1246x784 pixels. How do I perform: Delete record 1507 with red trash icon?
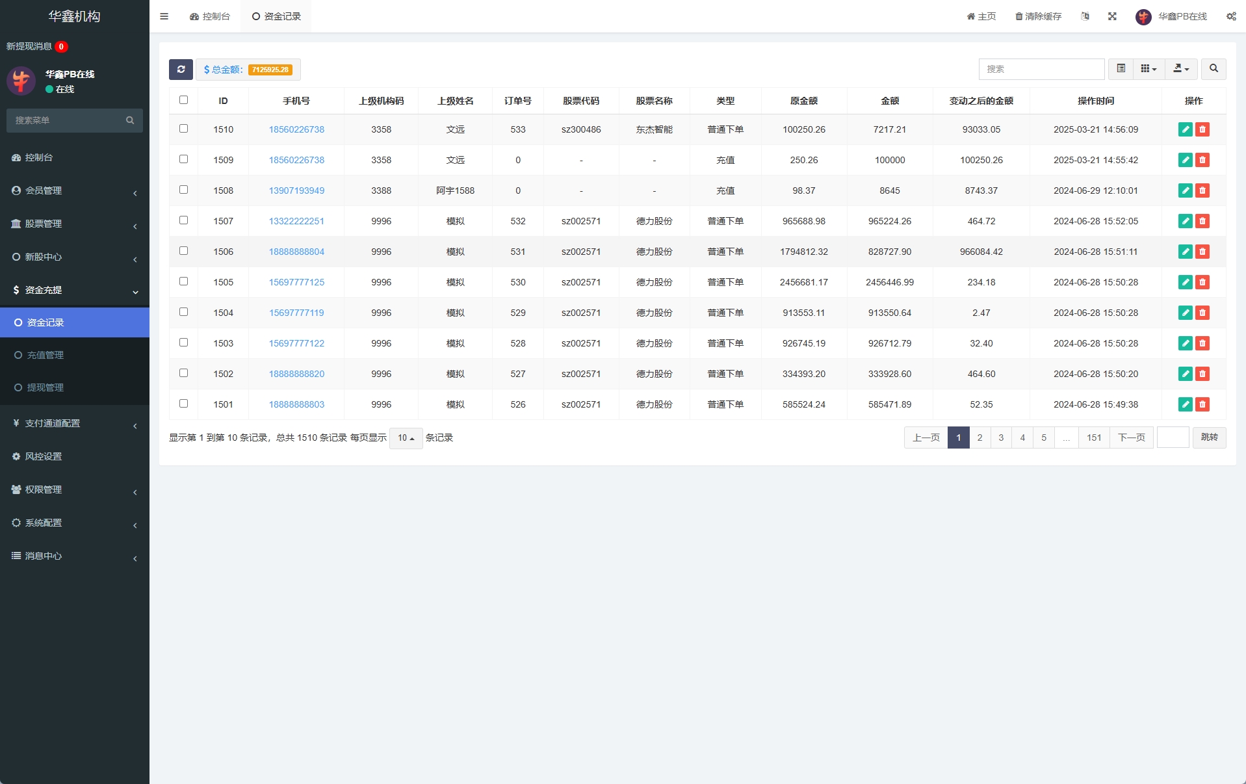pyautogui.click(x=1202, y=221)
